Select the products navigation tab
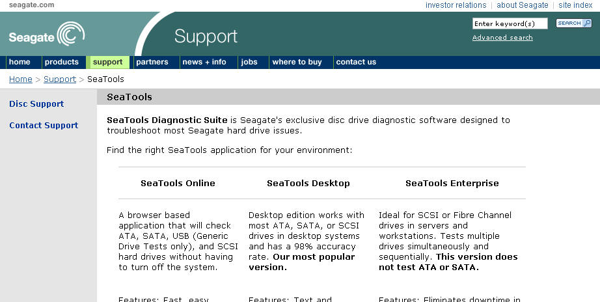Image resolution: width=600 pixels, height=302 pixels. click(x=62, y=62)
